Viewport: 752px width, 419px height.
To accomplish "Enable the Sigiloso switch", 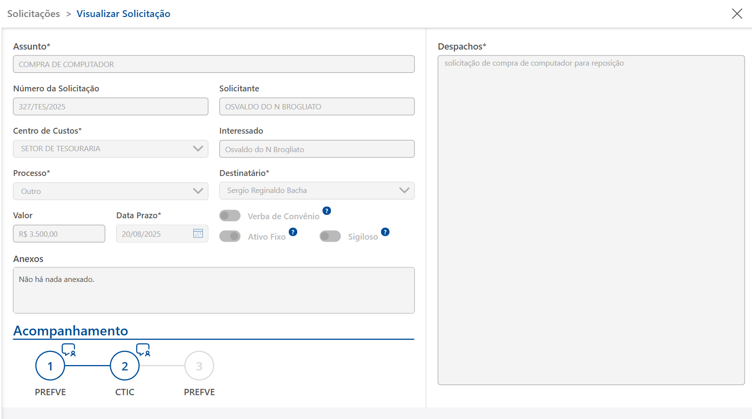I will 330,236.
